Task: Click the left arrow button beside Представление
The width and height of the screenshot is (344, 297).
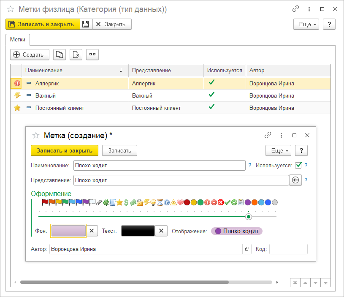Action: (295, 180)
